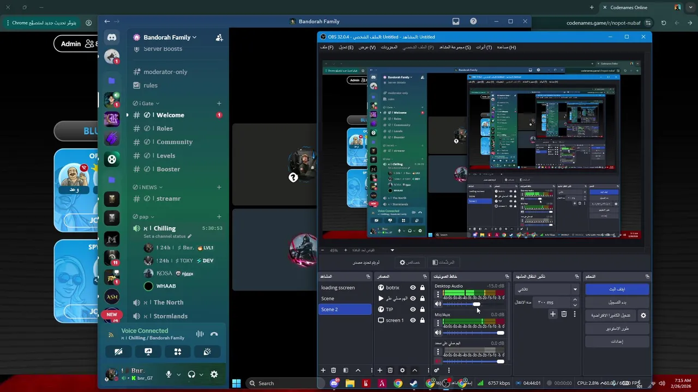Collapse the NEWS category
The width and height of the screenshot is (698, 392).
148,187
